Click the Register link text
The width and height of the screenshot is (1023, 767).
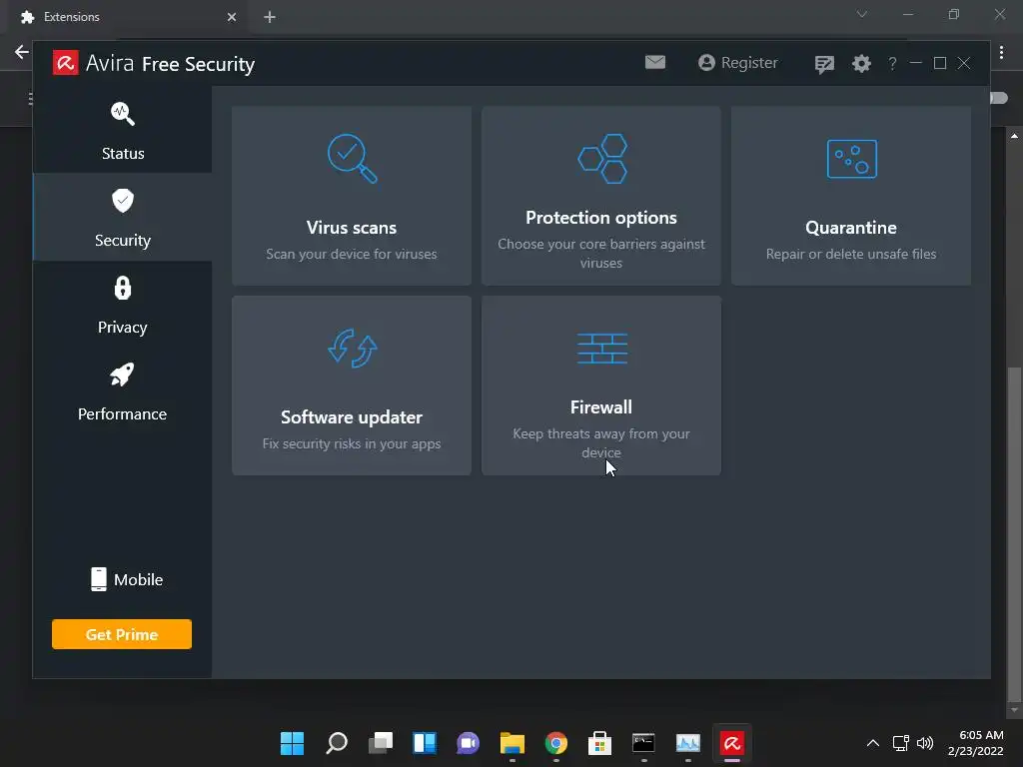point(749,63)
